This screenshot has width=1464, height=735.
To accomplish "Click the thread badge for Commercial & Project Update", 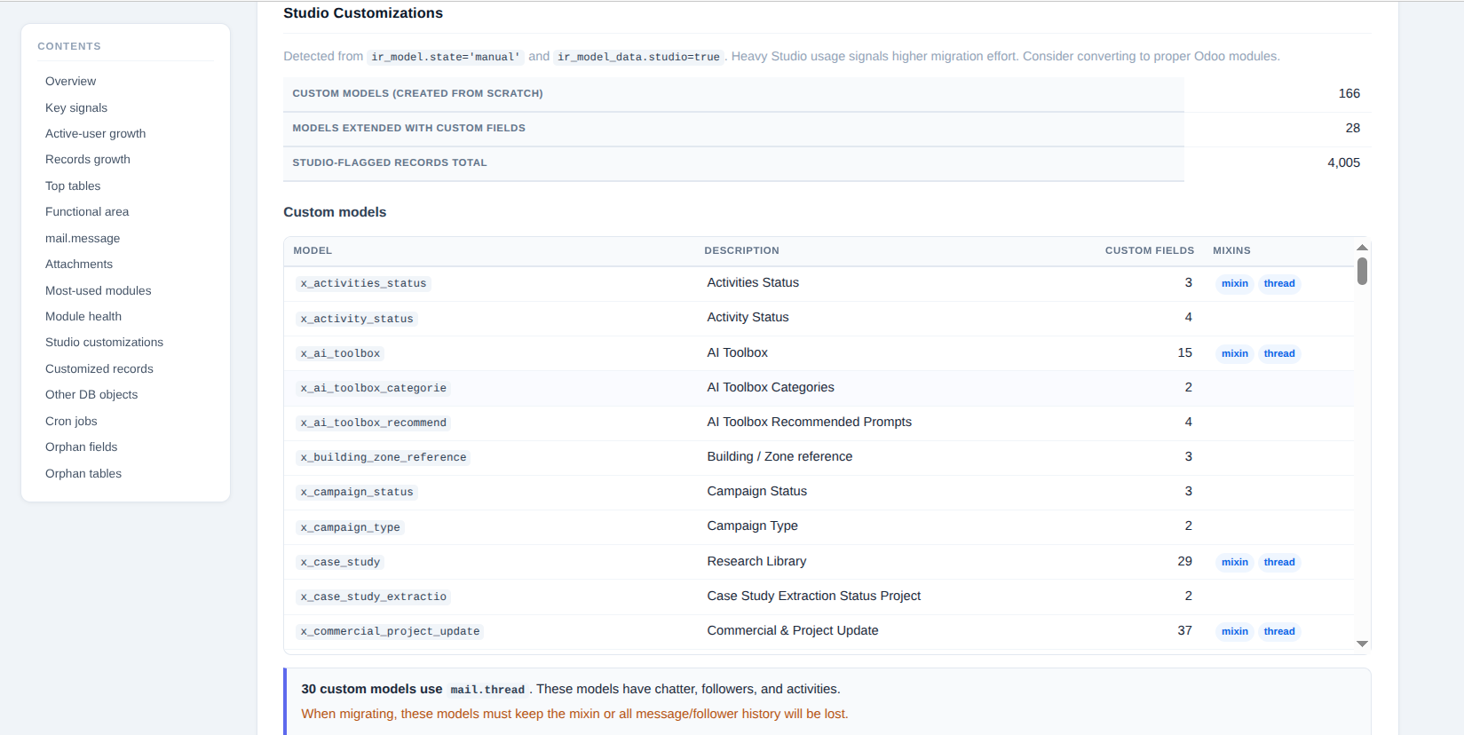I will click(x=1279, y=631).
